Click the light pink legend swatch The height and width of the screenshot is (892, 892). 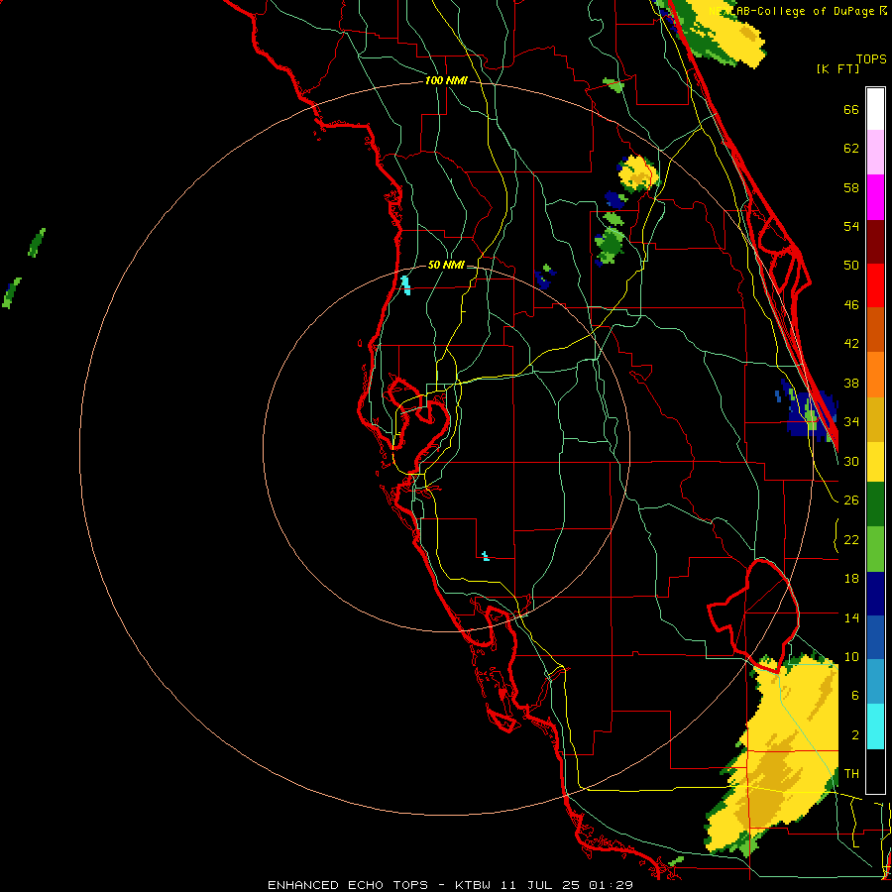(875, 152)
